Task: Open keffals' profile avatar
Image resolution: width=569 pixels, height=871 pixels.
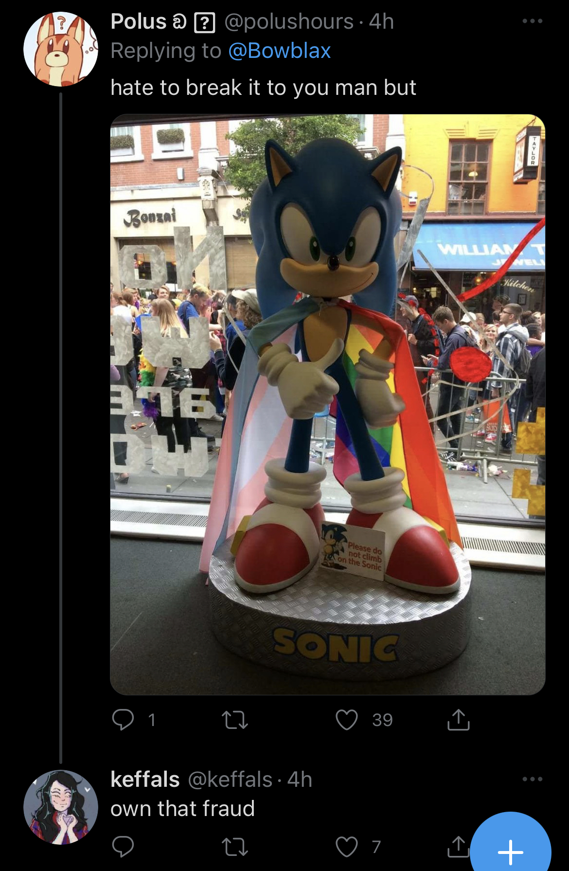Action: coord(61,807)
